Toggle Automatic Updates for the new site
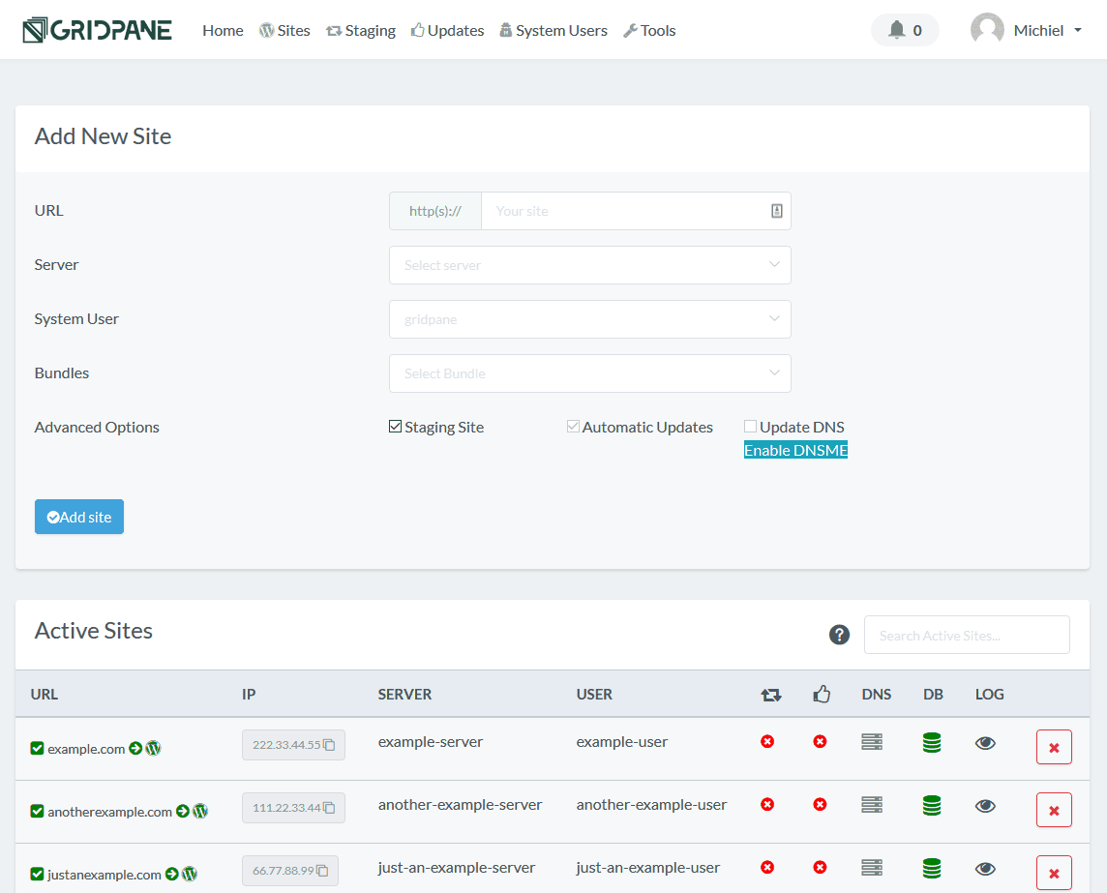This screenshot has height=893, width=1107. click(x=573, y=426)
